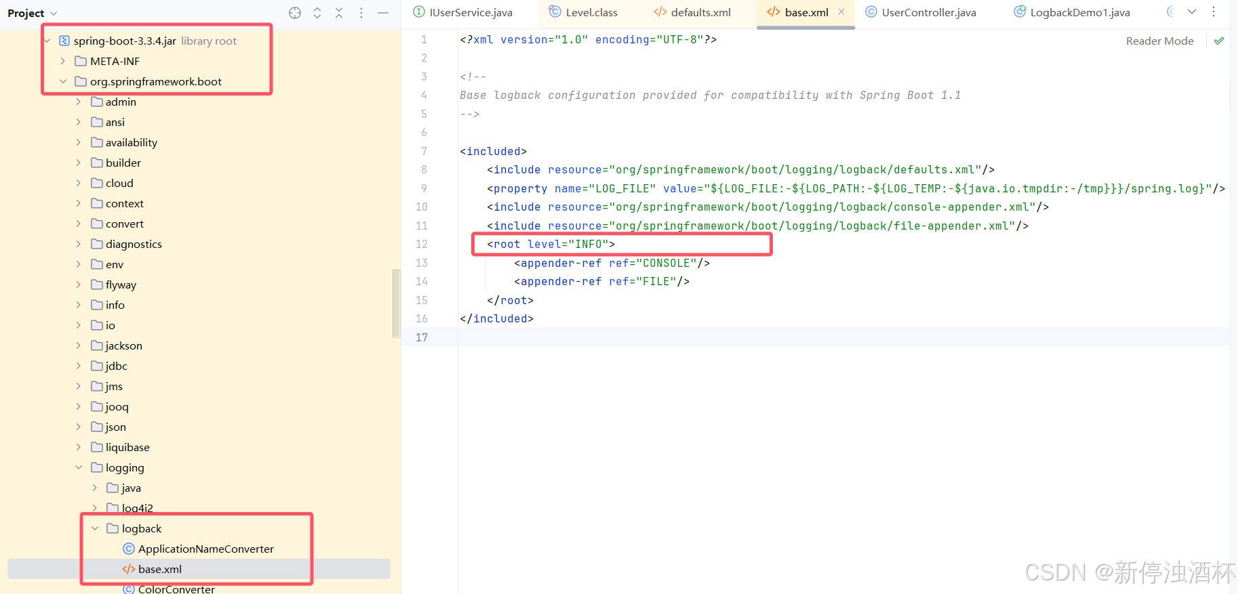Show hidden tabs via the chevron dropdown

(1192, 12)
